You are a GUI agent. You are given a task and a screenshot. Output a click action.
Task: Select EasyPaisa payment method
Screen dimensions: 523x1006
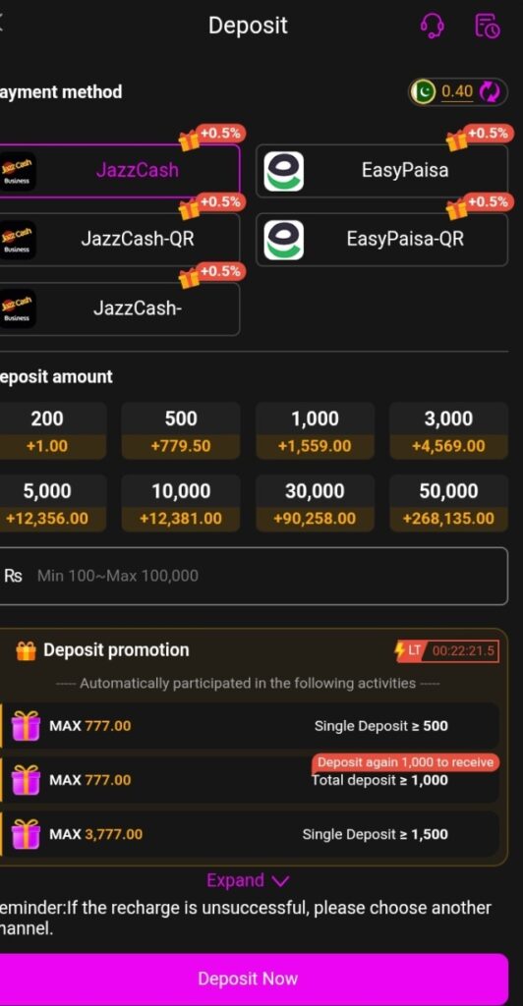coord(381,171)
